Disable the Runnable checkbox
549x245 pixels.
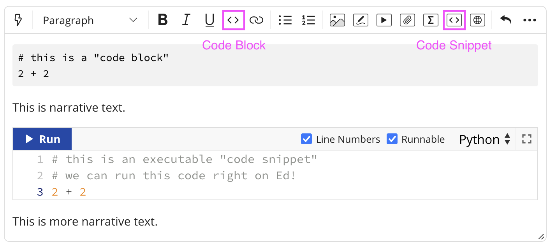(x=392, y=139)
